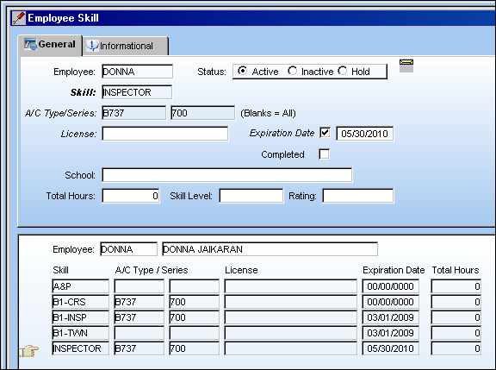Click 700 series cell in INSPECTOR list row
The image size is (496, 370).
[195, 348]
